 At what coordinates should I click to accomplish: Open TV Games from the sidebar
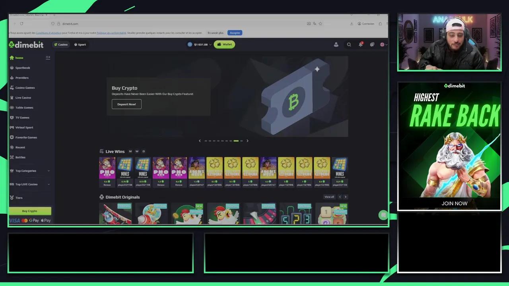point(22,117)
